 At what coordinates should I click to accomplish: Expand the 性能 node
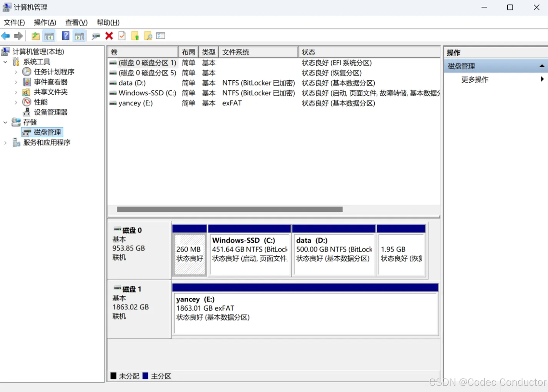click(16, 102)
